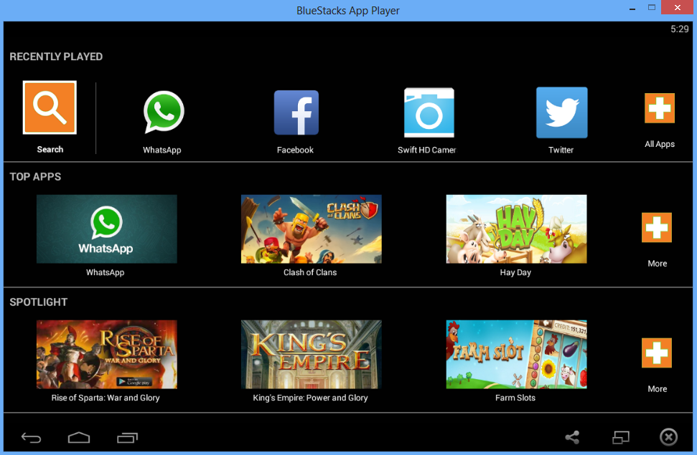Open Rise of Sparta thumbnail

pyautogui.click(x=107, y=354)
